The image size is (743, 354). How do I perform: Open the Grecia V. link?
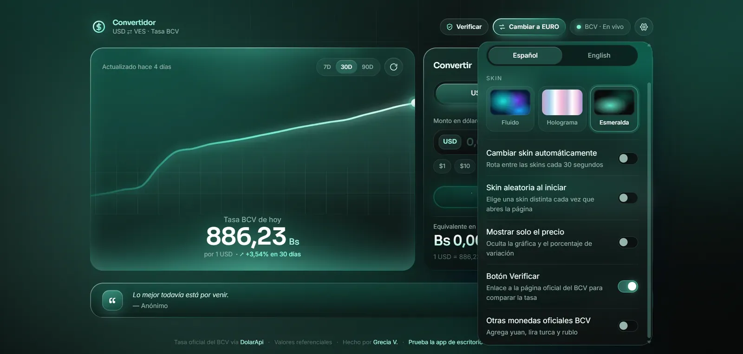[x=385, y=342]
